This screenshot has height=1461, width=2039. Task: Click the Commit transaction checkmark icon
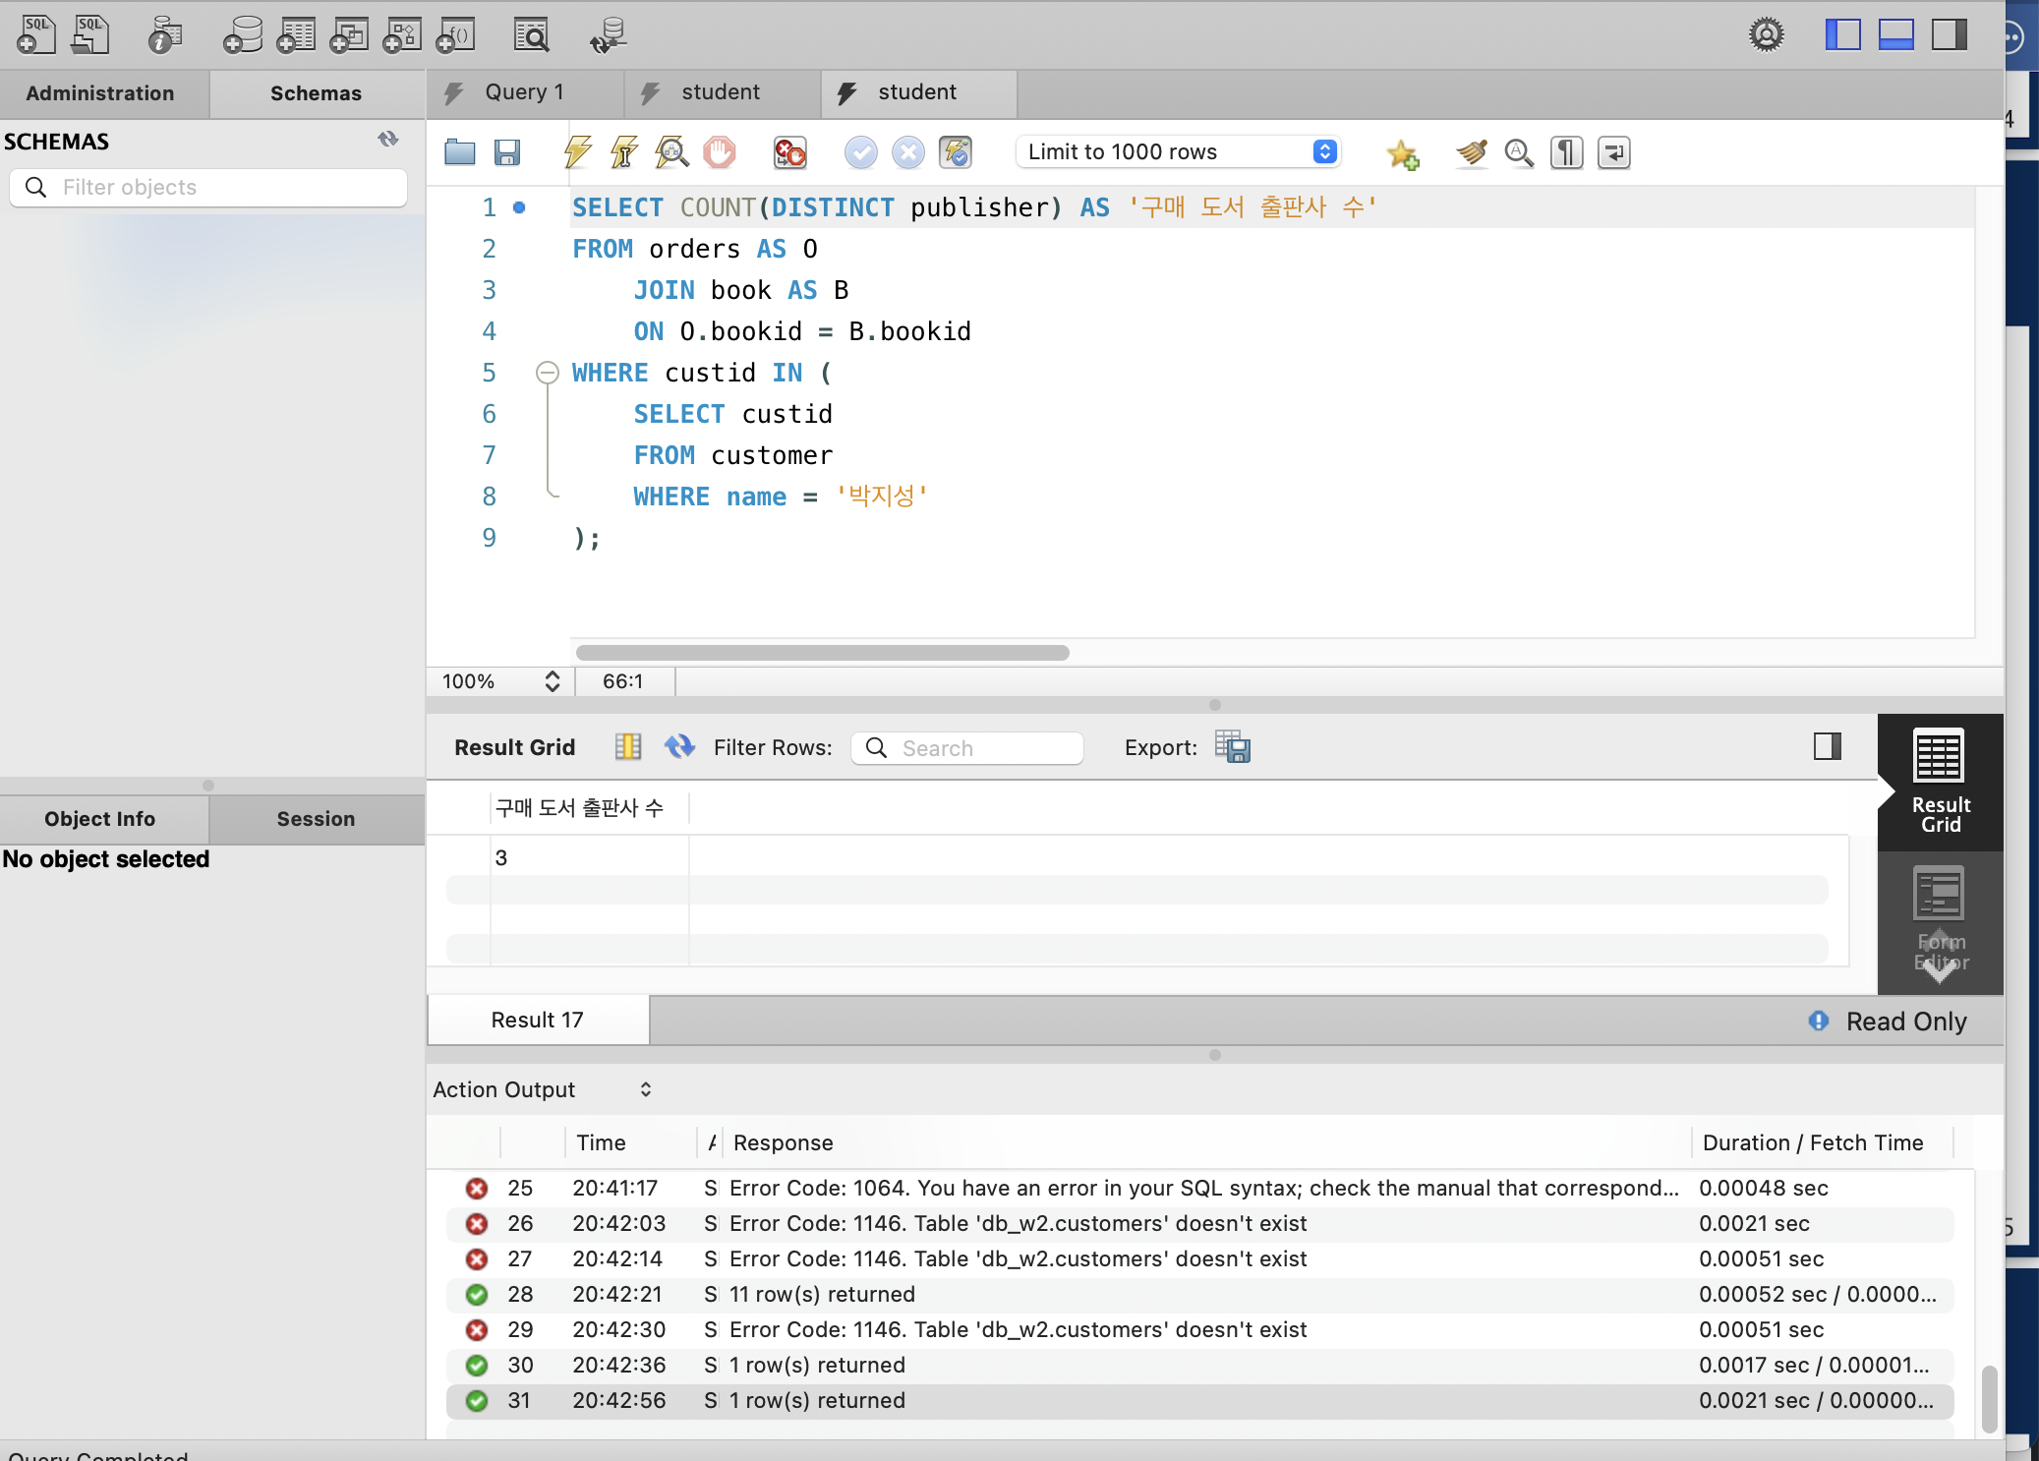pos(860,152)
